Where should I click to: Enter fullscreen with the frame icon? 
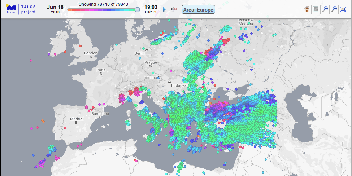pyautogui.click(x=343, y=9)
